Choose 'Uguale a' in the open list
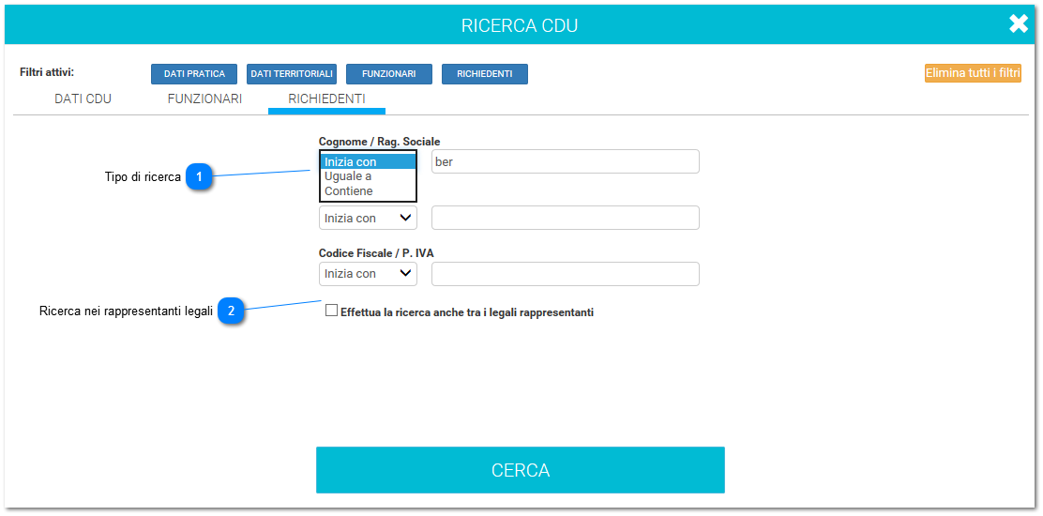Viewport: 1043px width, 516px height. click(368, 176)
